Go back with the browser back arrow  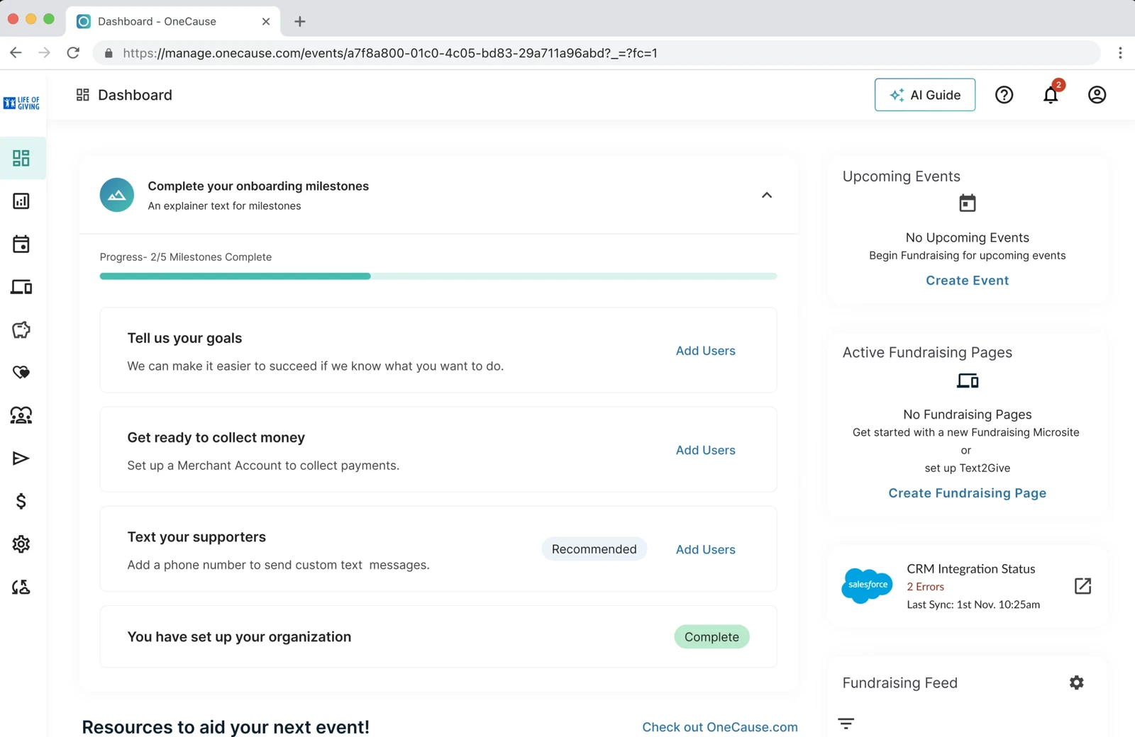click(x=16, y=53)
